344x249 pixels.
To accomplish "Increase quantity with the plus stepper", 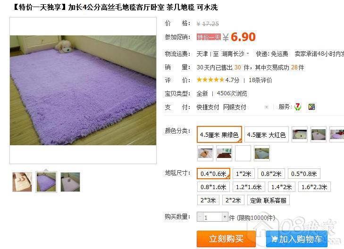I will coord(225,217).
